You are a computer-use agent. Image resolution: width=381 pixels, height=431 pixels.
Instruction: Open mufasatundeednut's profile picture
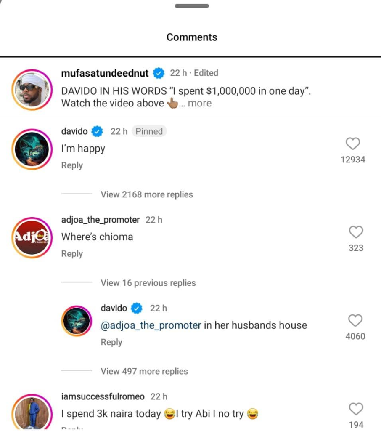(32, 90)
